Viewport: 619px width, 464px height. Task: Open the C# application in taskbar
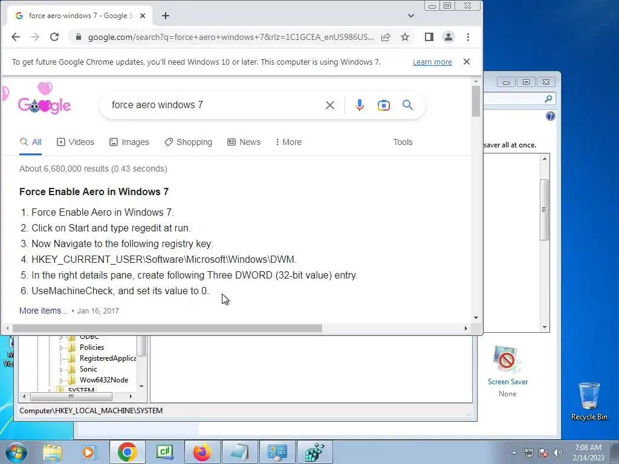point(164,452)
